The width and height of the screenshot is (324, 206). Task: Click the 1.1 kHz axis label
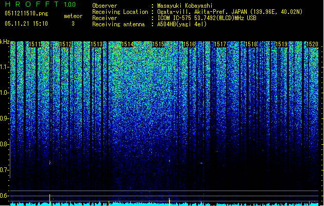5,67
